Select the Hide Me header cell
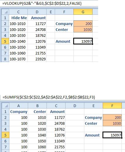 pos(18,18)
